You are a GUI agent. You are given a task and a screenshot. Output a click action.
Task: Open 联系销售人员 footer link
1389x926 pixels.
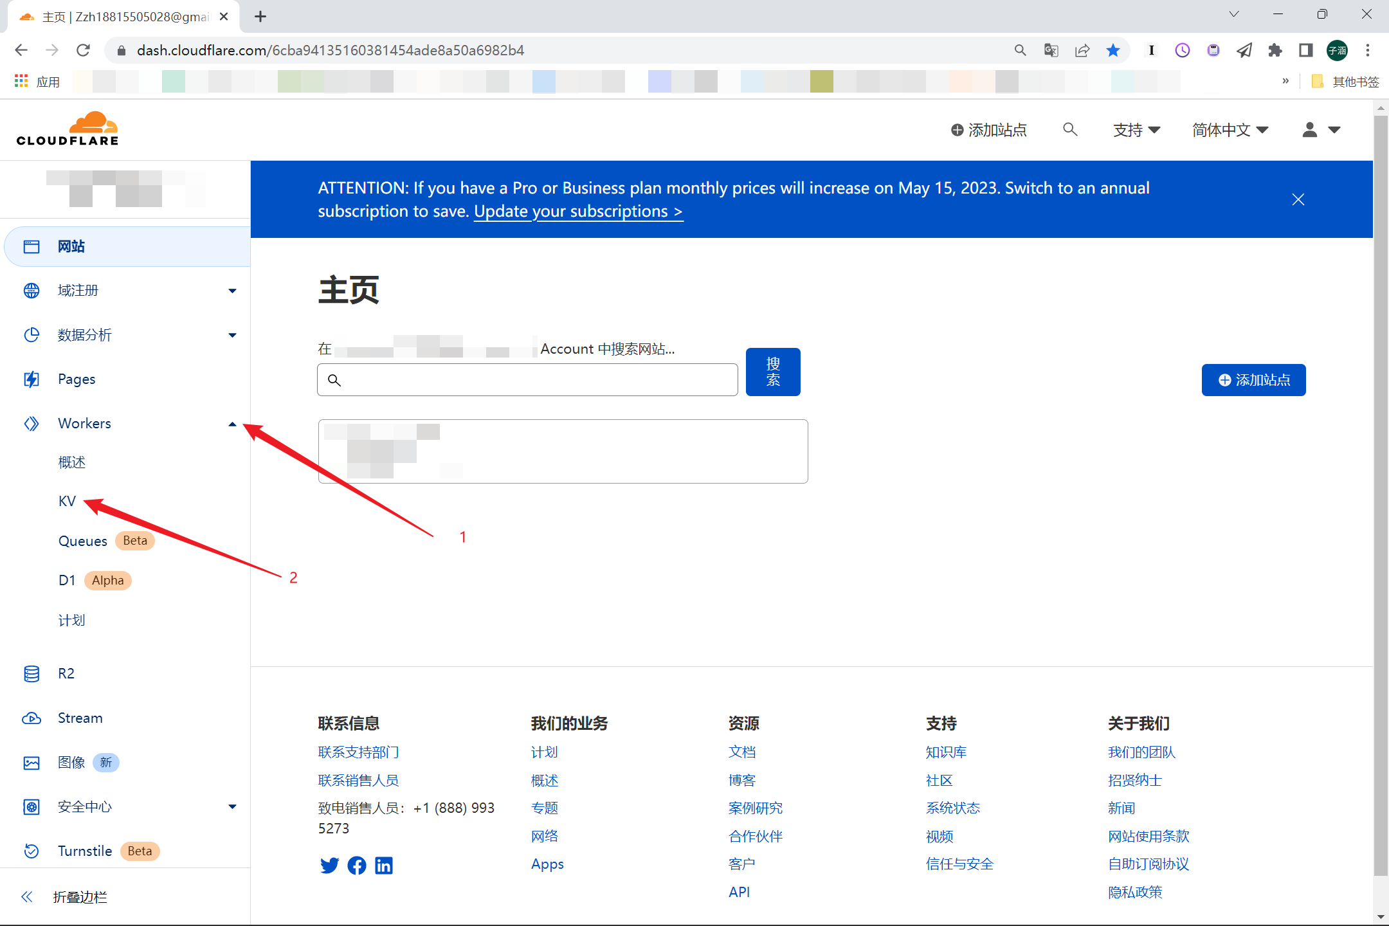358,780
